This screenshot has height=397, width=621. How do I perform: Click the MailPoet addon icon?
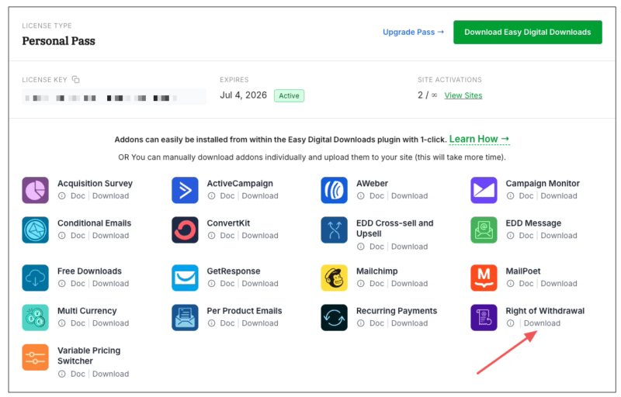pyautogui.click(x=484, y=278)
